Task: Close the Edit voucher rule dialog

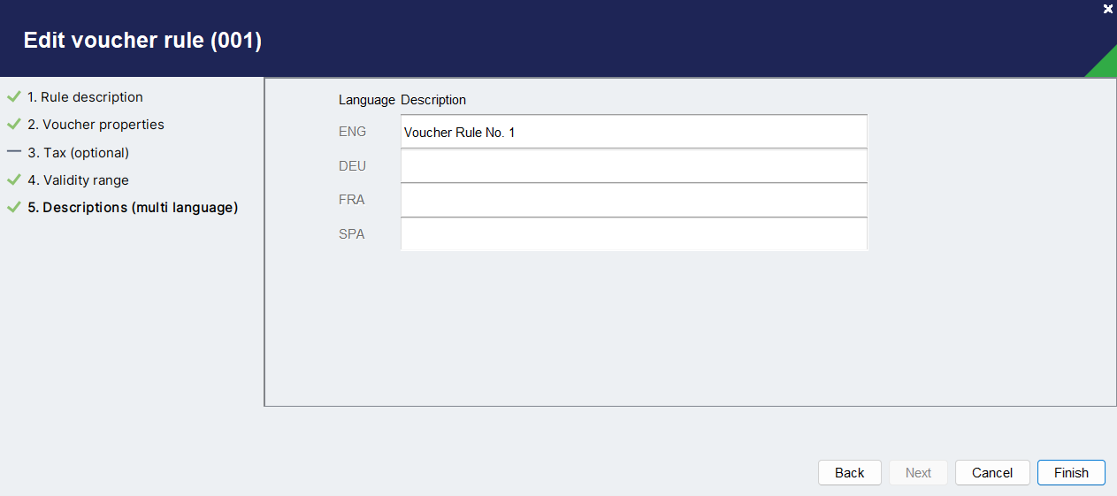Action: point(1108,9)
